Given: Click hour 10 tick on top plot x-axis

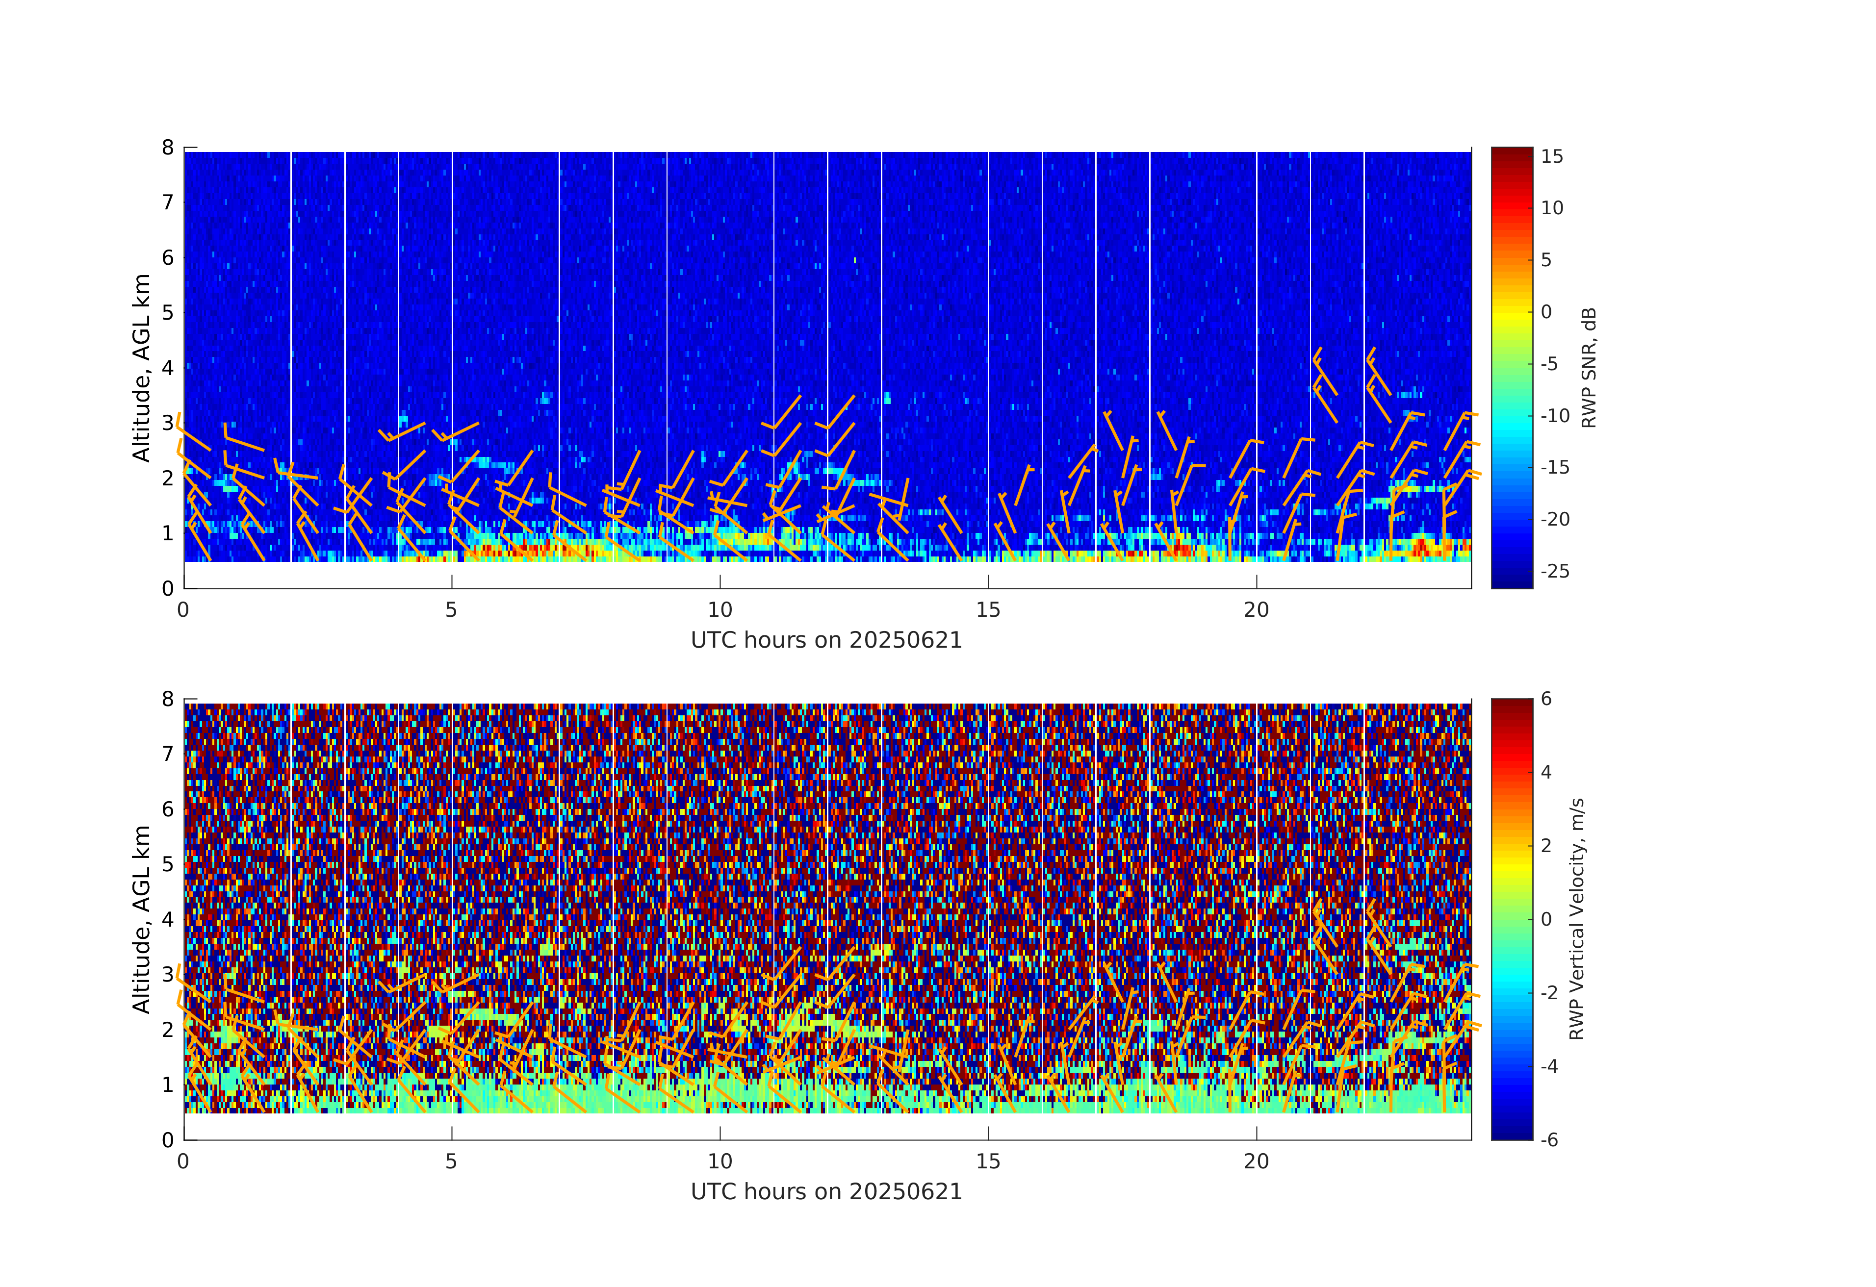Looking at the screenshot, I should coord(719,610).
